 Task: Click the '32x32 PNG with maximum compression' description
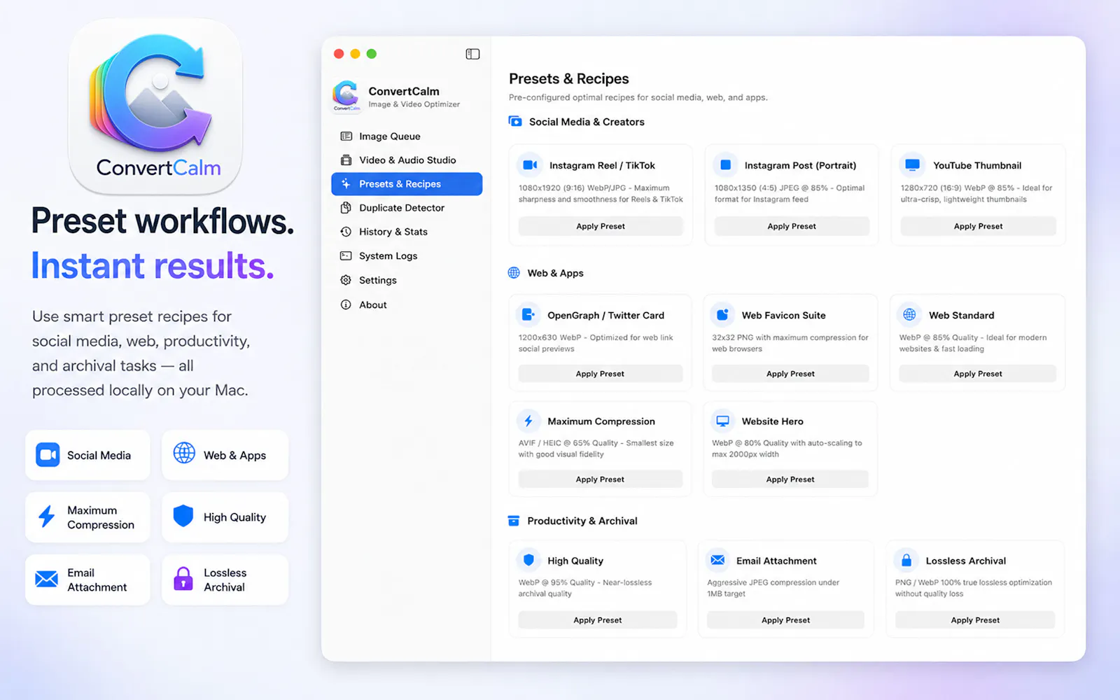point(790,343)
